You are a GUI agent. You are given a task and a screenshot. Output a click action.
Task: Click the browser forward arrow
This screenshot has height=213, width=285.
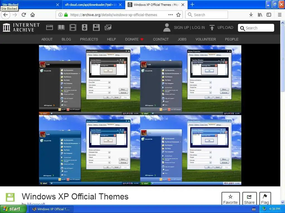point(15,15)
